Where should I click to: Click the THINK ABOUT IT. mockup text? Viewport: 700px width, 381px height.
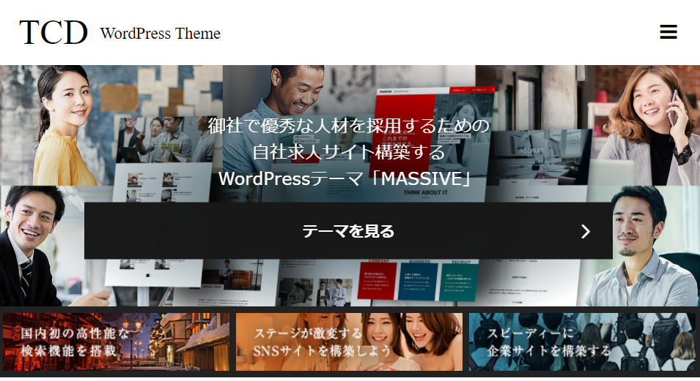click(x=426, y=192)
